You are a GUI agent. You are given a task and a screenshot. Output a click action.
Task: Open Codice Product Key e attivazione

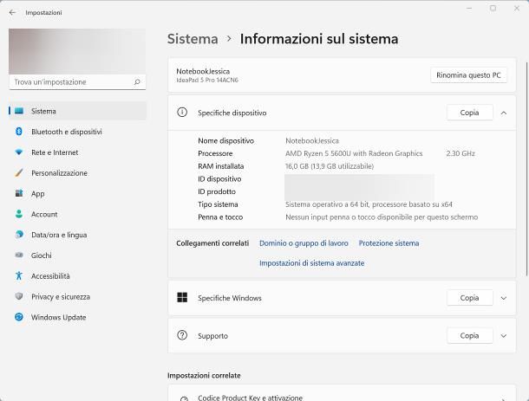pyautogui.click(x=342, y=393)
